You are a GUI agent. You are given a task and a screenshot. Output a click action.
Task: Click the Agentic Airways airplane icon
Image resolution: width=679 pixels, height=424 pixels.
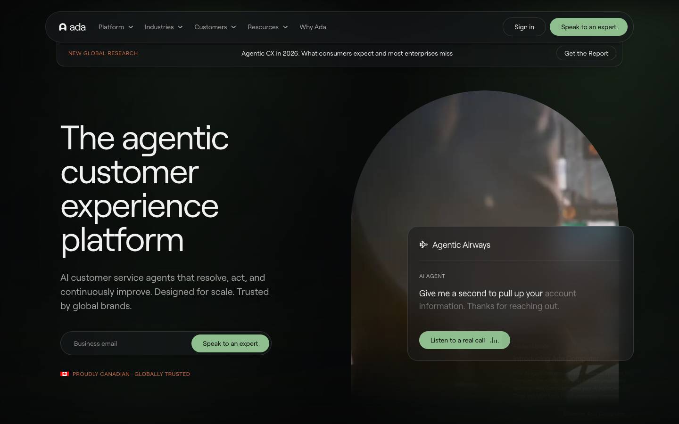[423, 245]
